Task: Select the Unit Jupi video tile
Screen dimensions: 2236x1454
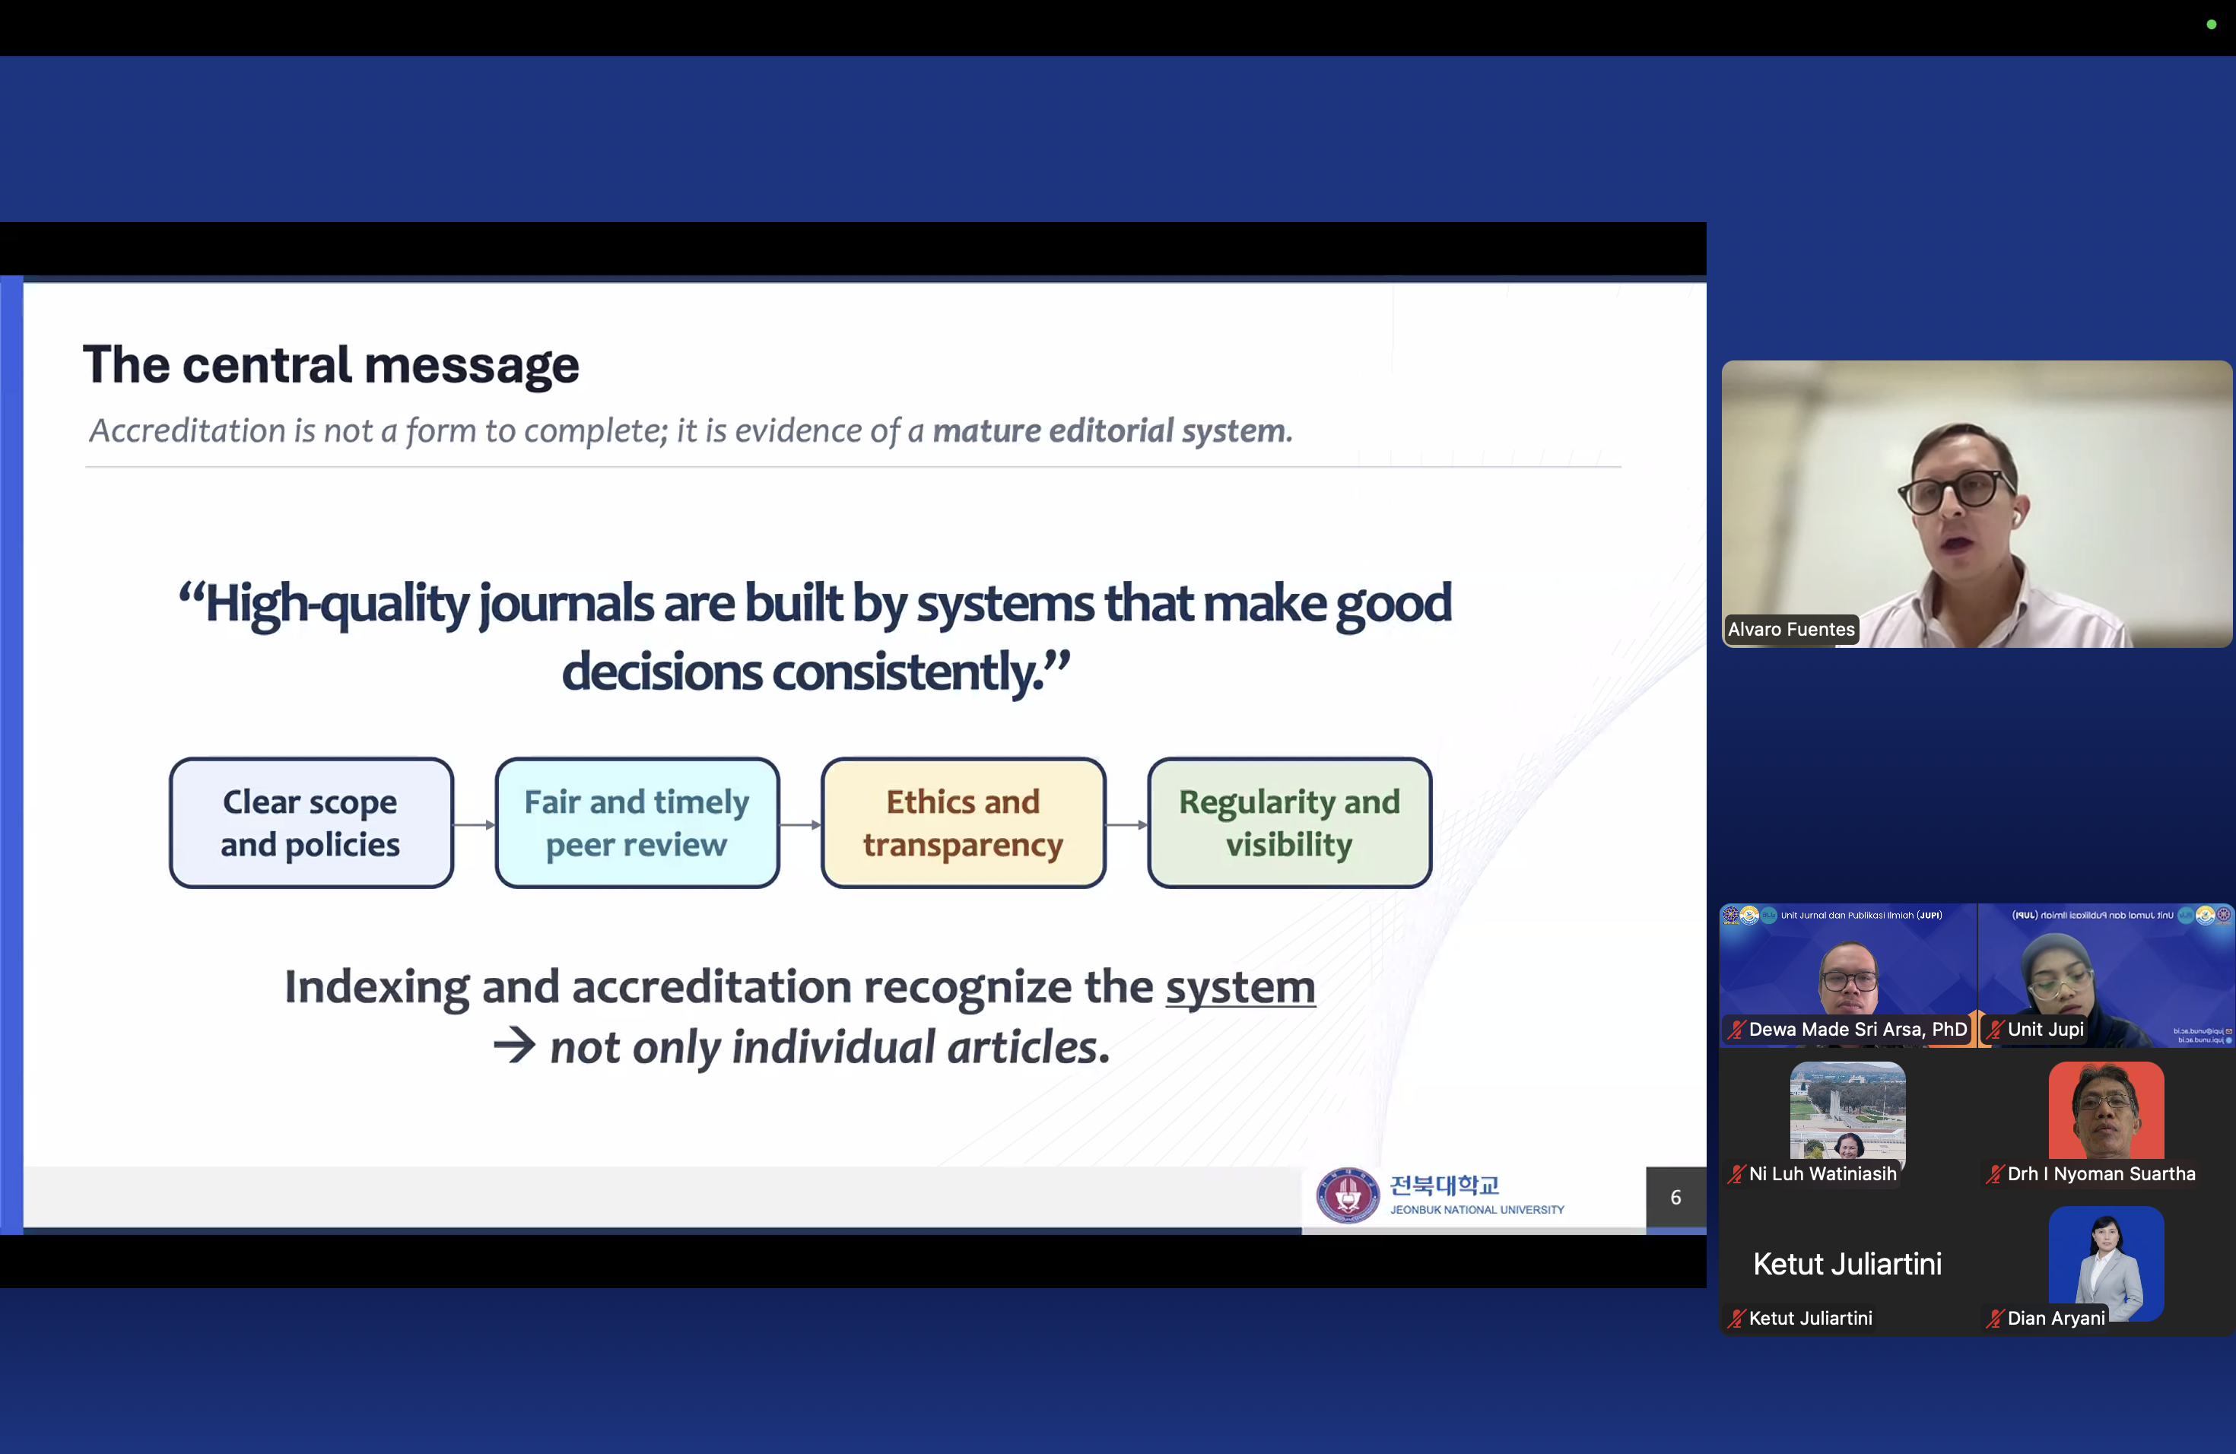Action: [2105, 975]
